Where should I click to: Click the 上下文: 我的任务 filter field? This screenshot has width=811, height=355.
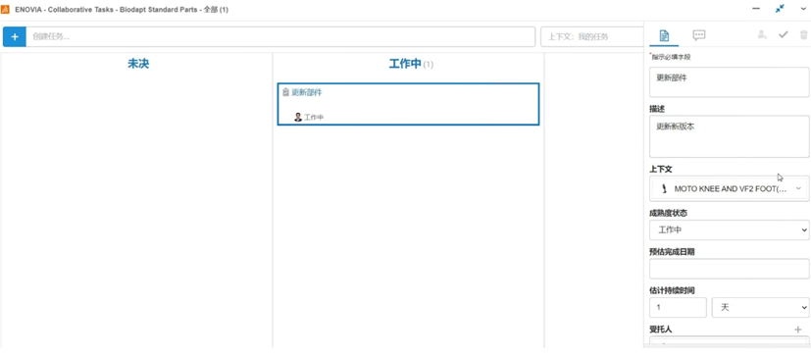591,36
